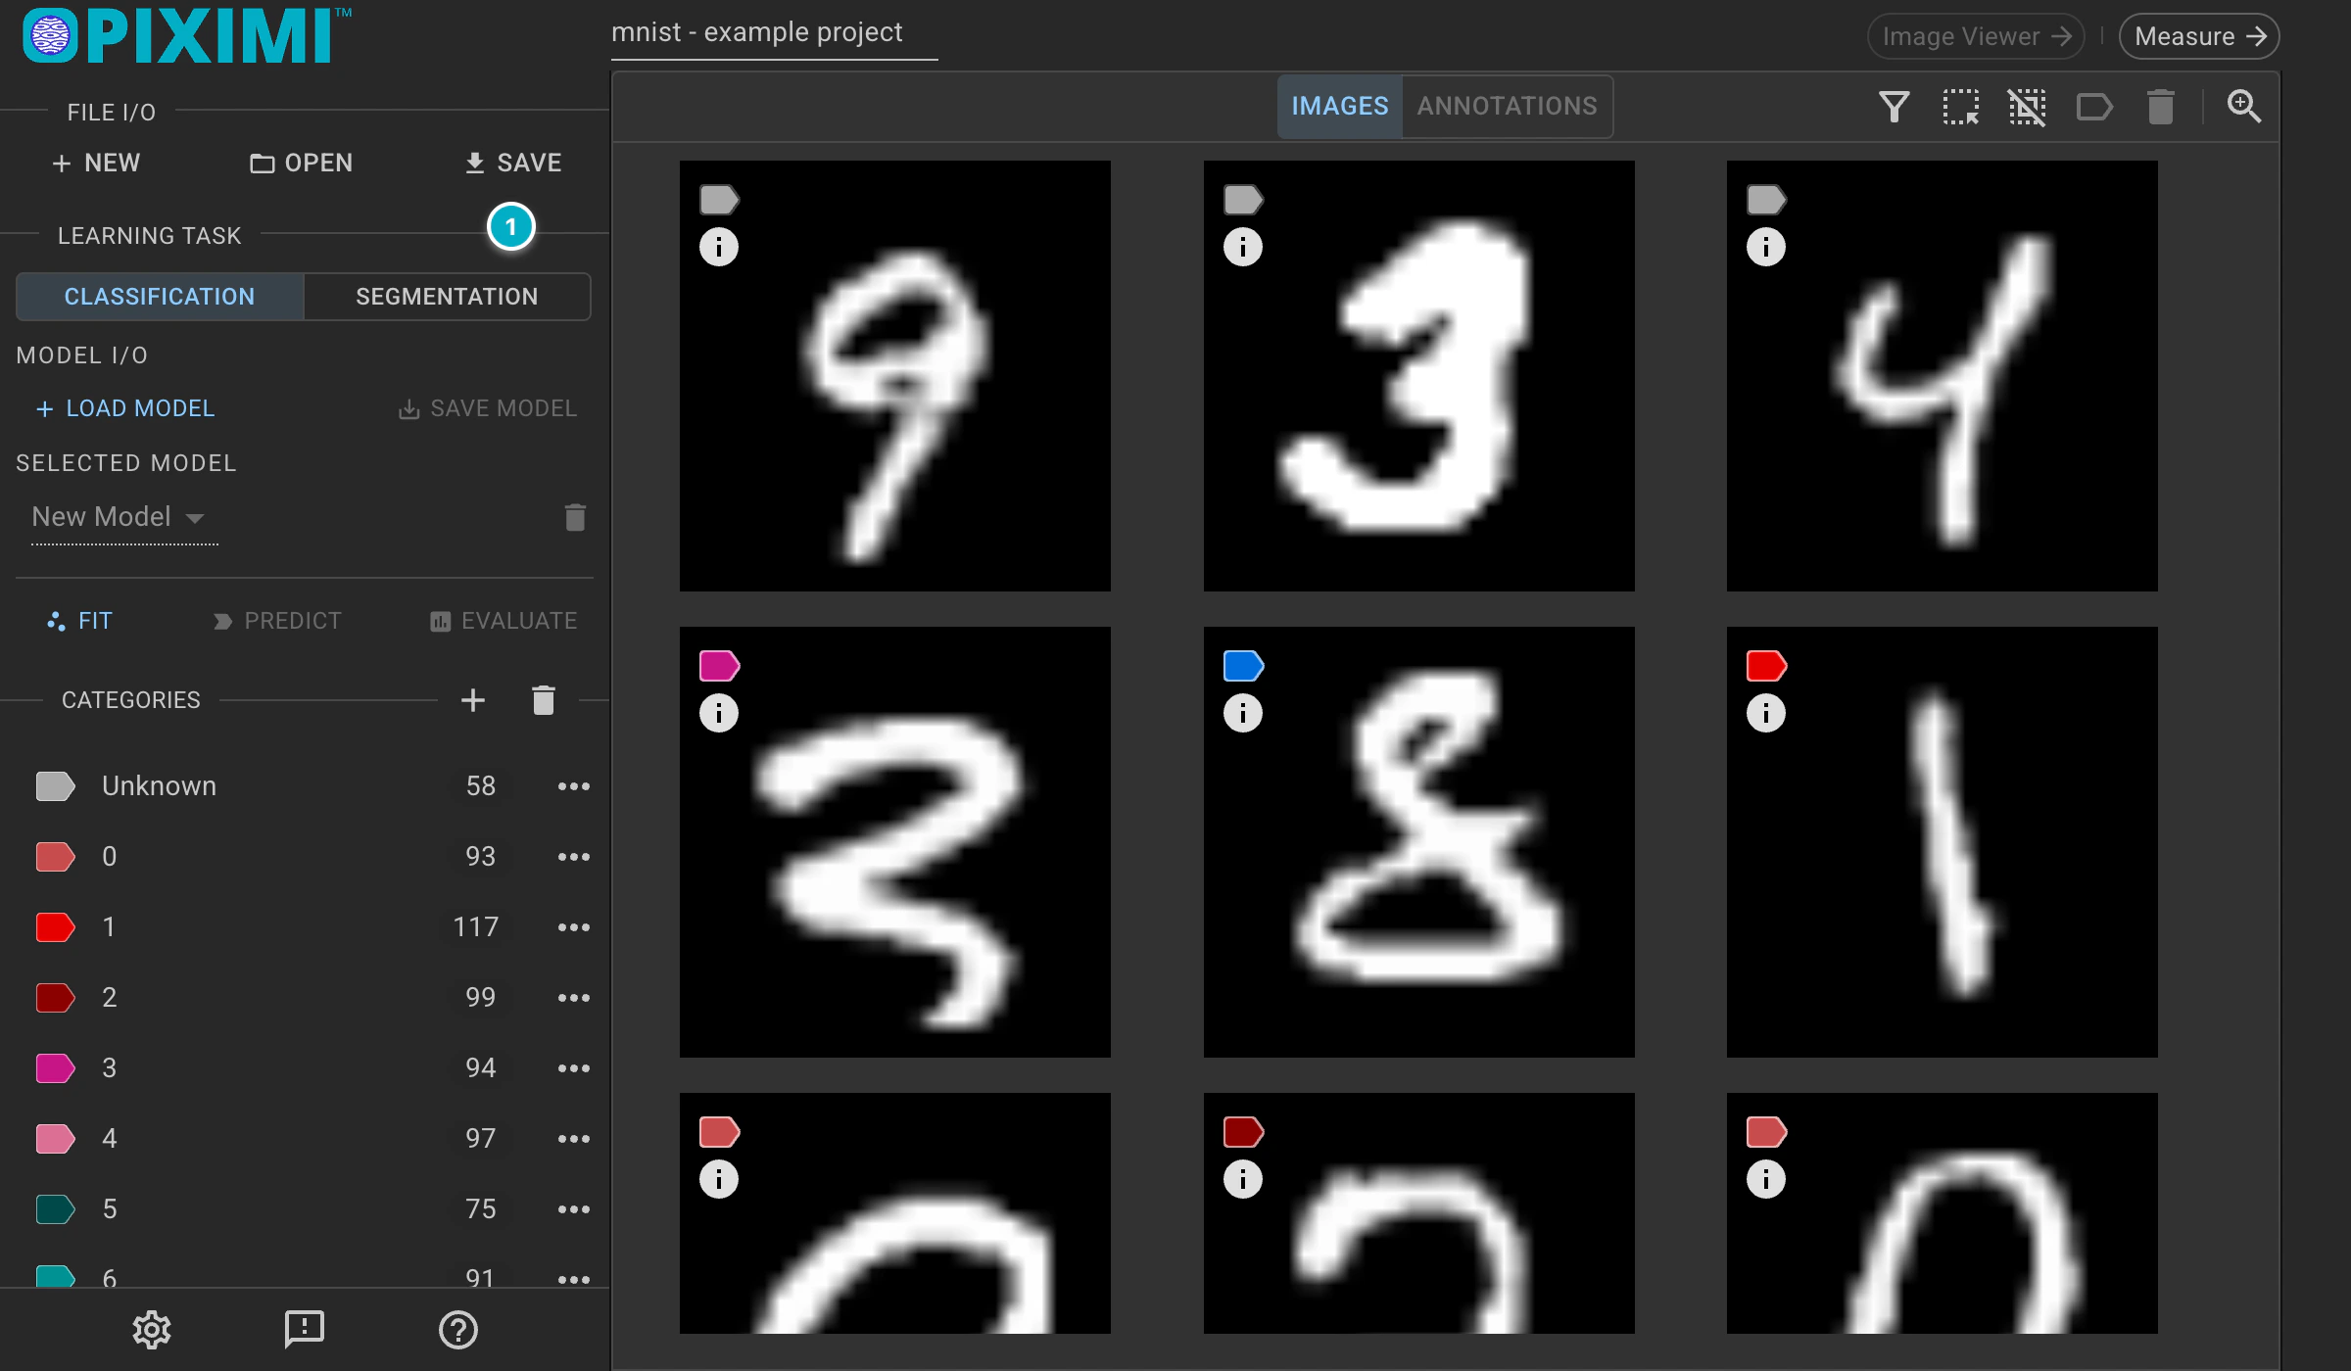This screenshot has width=2351, height=1371.
Task: Click New in File I/O
Action: (x=96, y=163)
